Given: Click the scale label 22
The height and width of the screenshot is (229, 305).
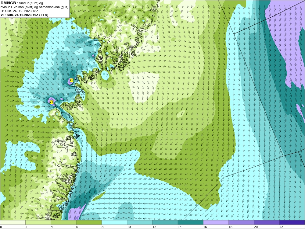Looking at the screenshot, I should pyautogui.click(x=281, y=227).
